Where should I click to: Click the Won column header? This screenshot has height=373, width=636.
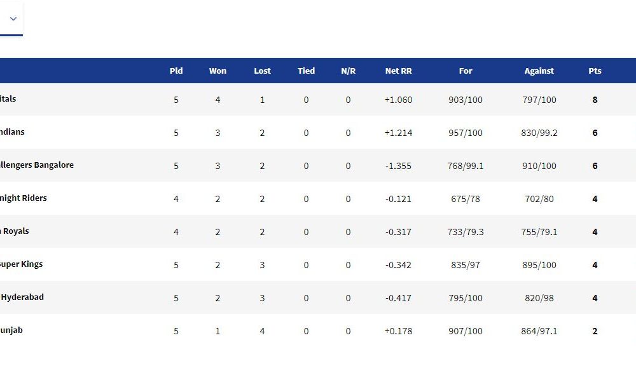[x=218, y=71]
